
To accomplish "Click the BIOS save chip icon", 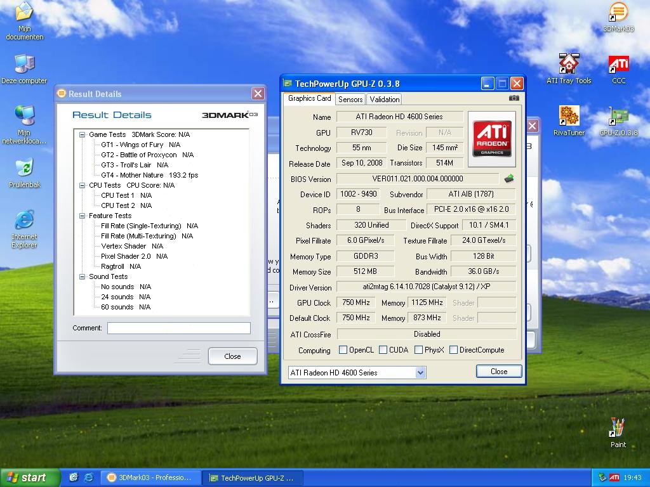I will click(508, 179).
